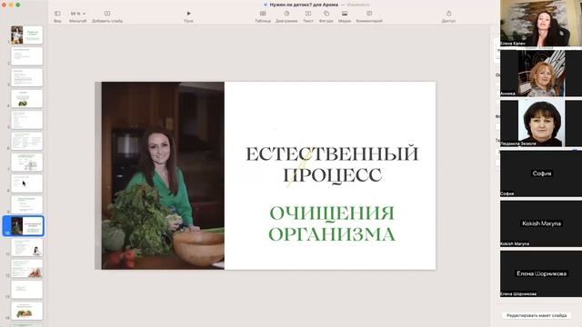The width and height of the screenshot is (582, 327).
Task: Open the View (Вид) menu icon
Action: [x=57, y=14]
